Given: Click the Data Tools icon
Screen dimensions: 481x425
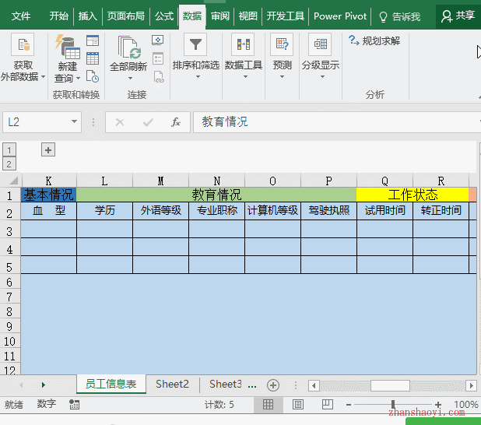Looking at the screenshot, I should click(x=244, y=44).
